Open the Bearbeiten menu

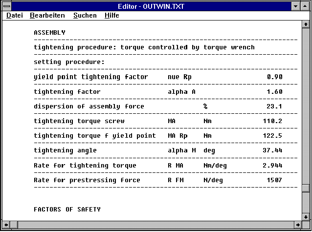tap(47, 16)
